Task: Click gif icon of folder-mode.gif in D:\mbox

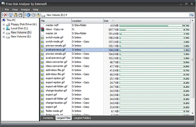Action: click(x=42, y=111)
